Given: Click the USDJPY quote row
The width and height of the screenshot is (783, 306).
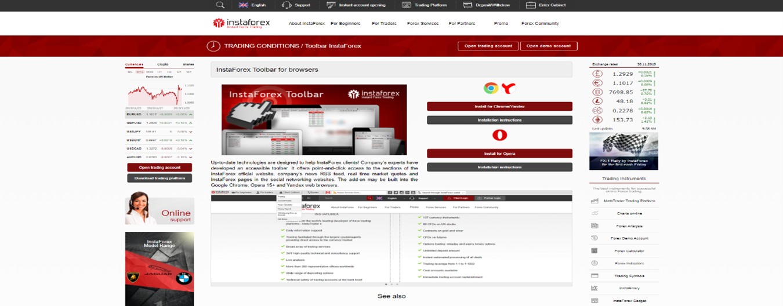Looking at the screenshot, I should point(159,132).
